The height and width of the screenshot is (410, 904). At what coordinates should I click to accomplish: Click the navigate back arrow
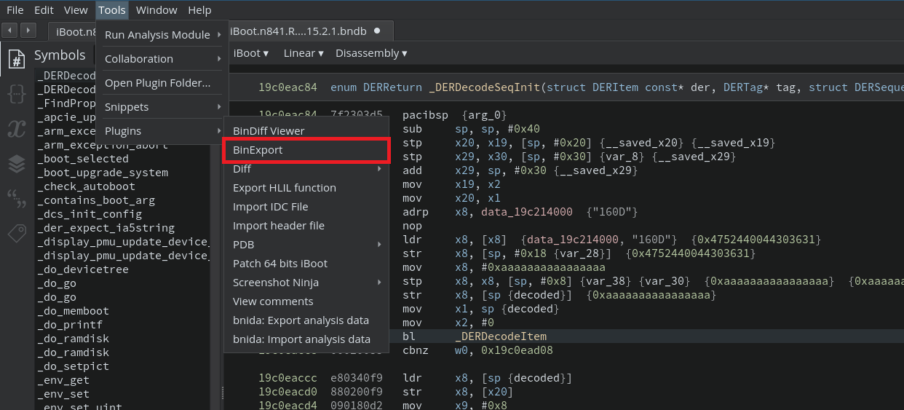[x=10, y=31]
